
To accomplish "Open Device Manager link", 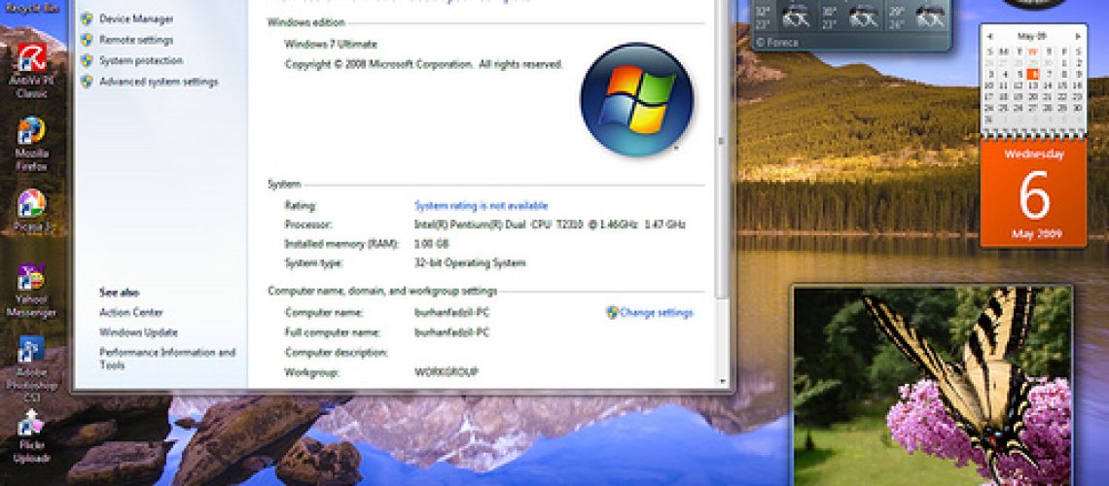I will (x=136, y=19).
